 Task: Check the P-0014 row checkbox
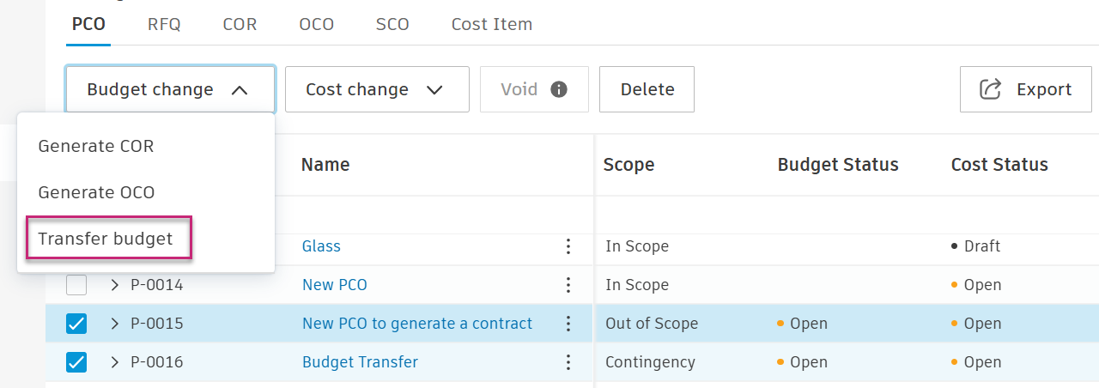point(76,285)
